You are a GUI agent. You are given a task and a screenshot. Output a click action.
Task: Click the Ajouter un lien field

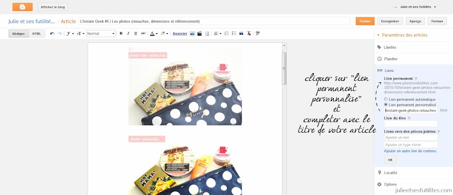411,137
